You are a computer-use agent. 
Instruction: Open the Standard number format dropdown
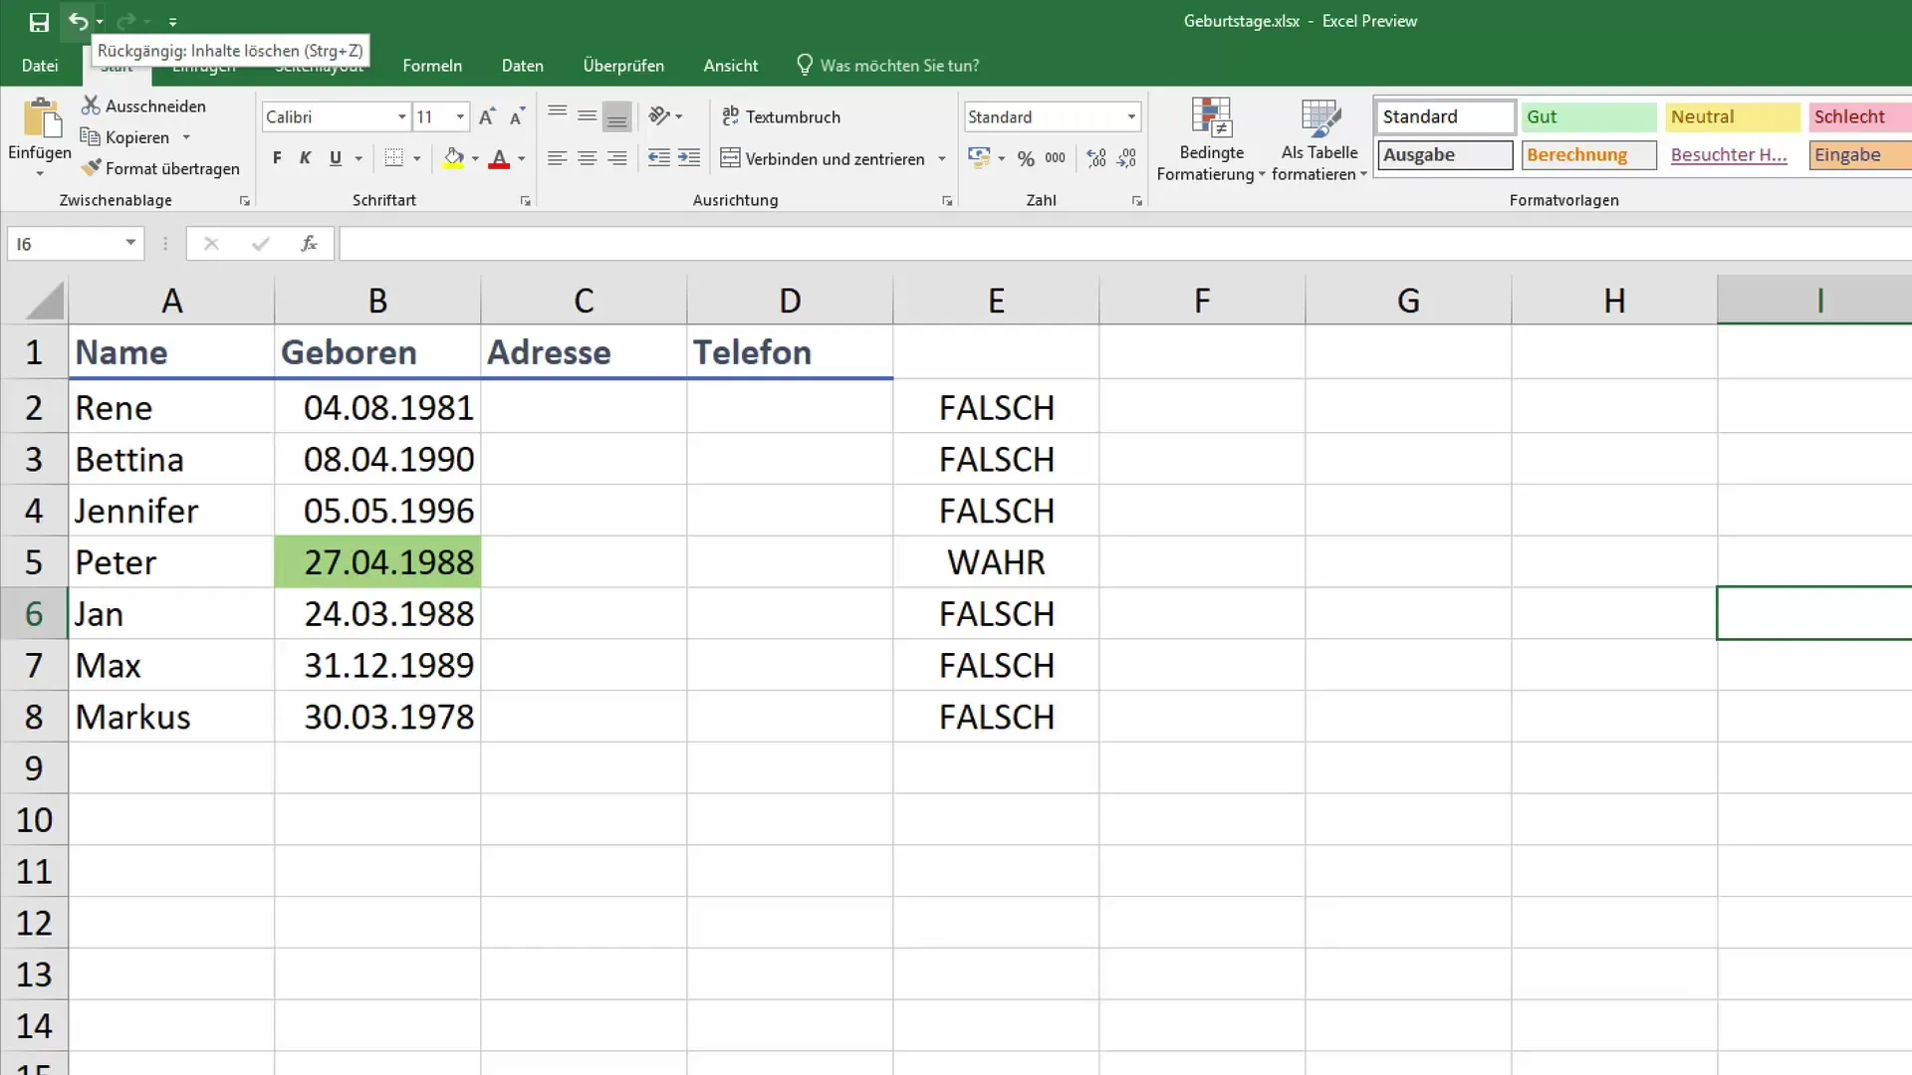[x=1131, y=116]
